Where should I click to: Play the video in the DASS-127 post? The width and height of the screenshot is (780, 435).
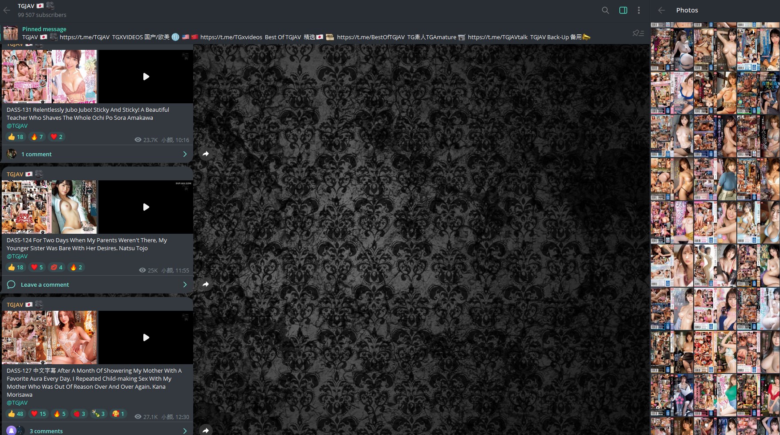click(x=146, y=337)
